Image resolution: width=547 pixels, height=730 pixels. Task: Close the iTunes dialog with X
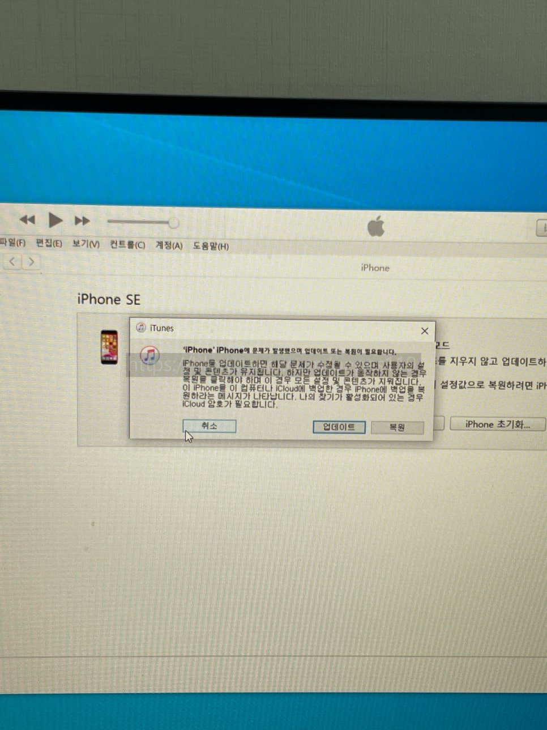pos(424,330)
